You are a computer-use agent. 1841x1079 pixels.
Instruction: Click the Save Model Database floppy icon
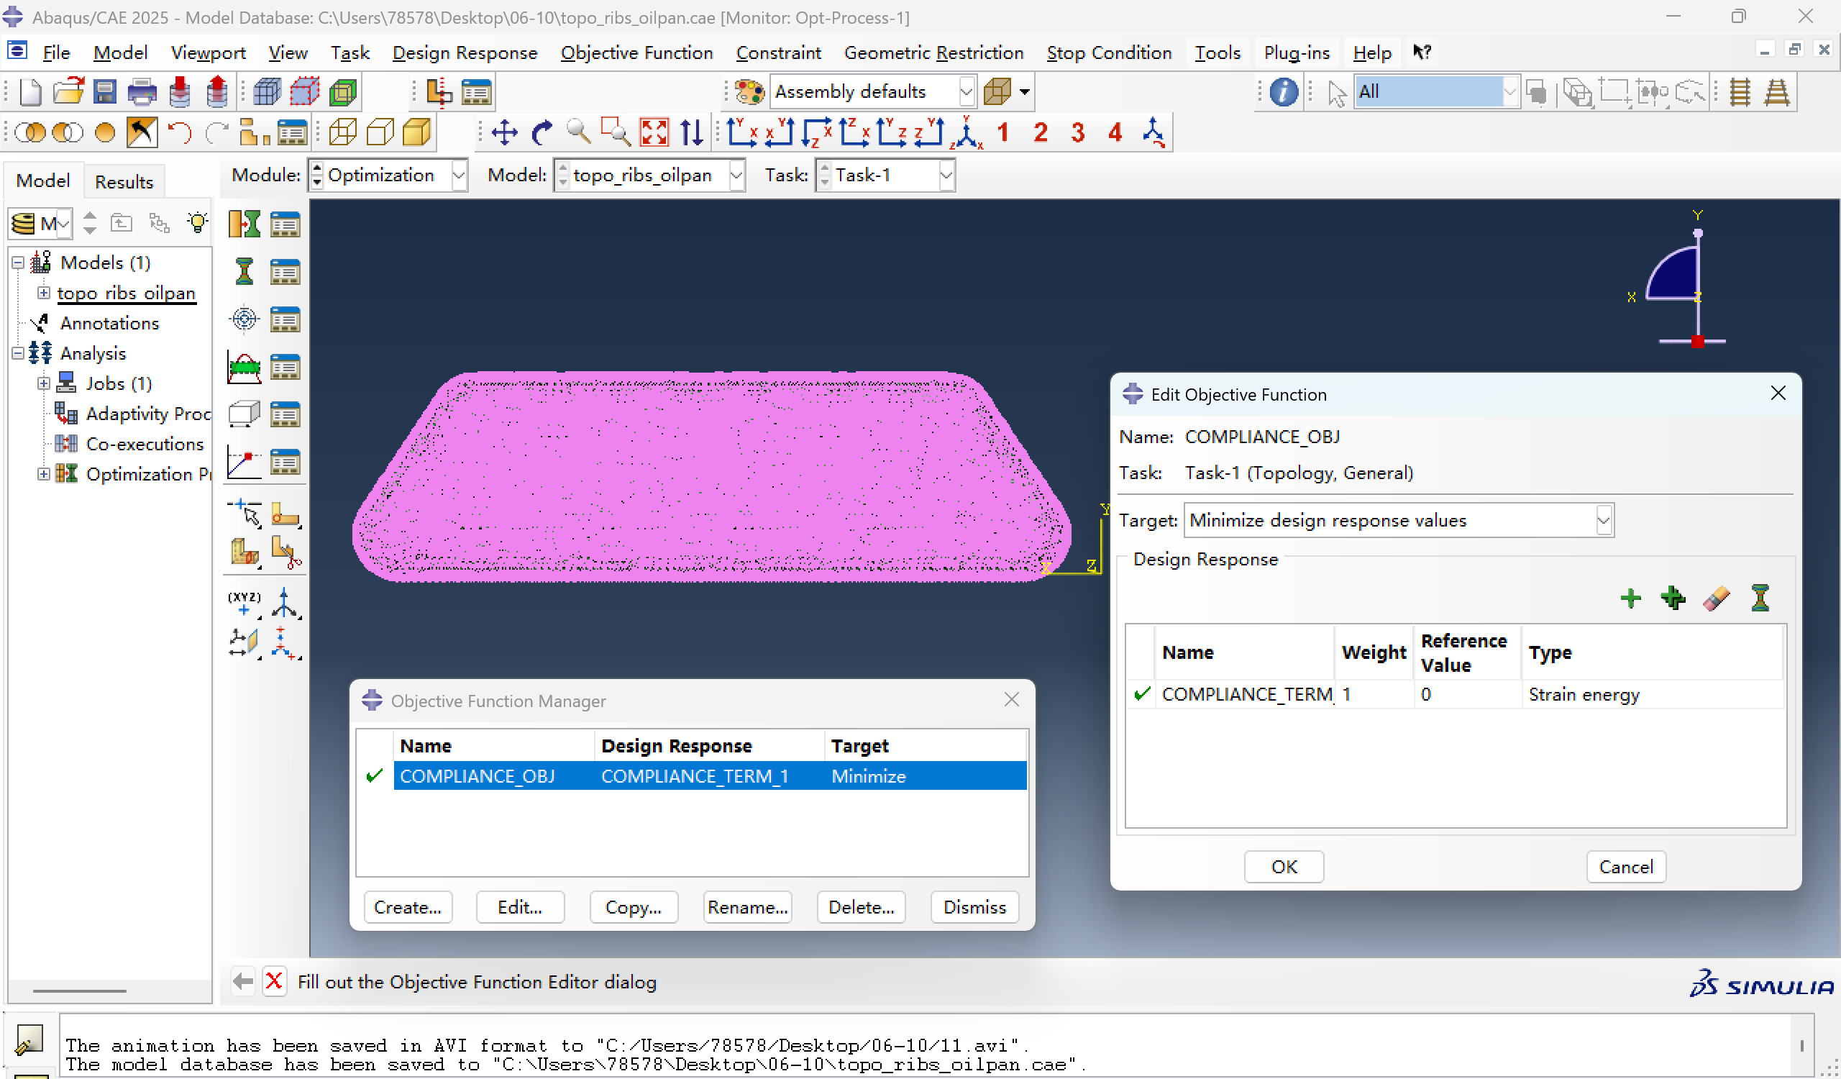[105, 92]
